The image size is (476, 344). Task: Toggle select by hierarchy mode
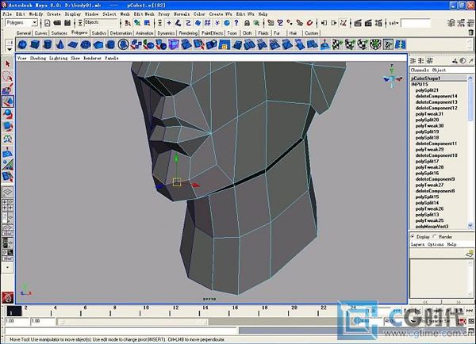(128, 23)
